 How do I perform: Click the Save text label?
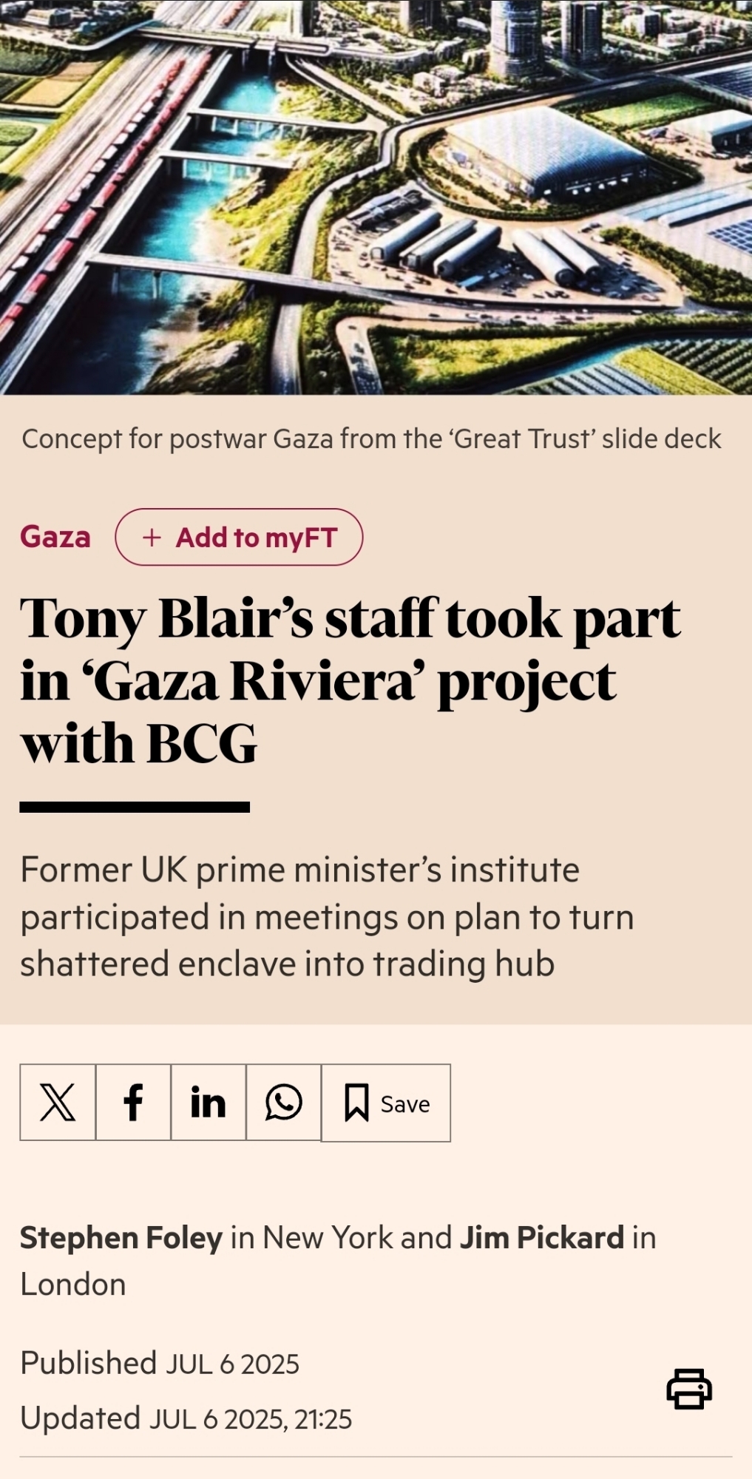click(x=405, y=1104)
